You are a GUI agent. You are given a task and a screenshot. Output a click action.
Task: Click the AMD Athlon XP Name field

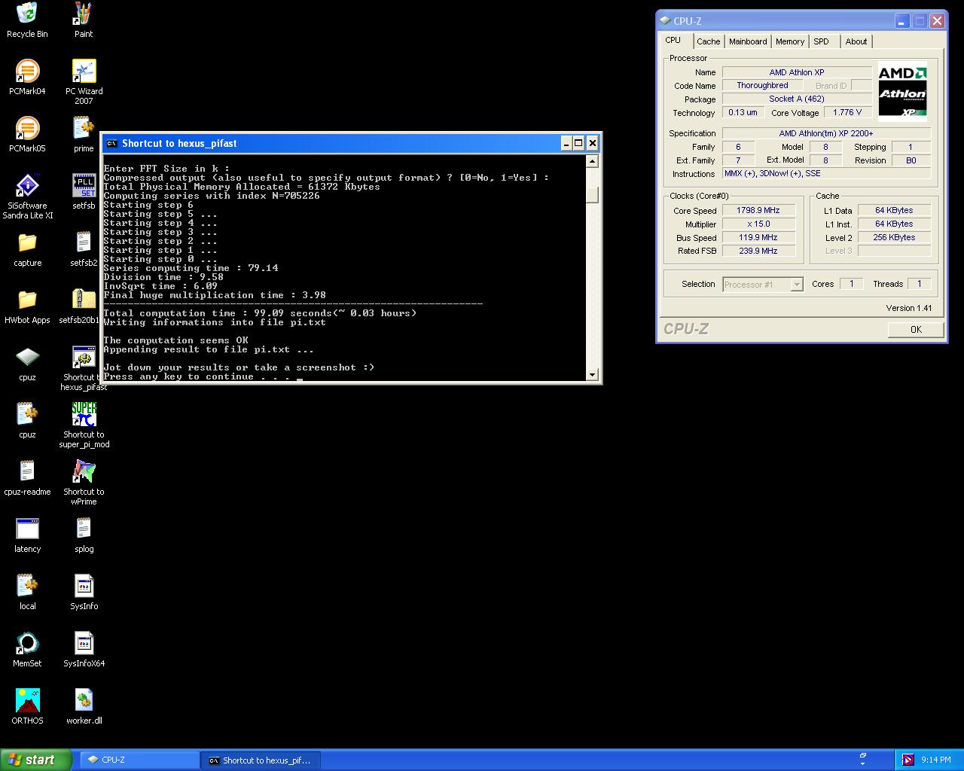pos(797,72)
